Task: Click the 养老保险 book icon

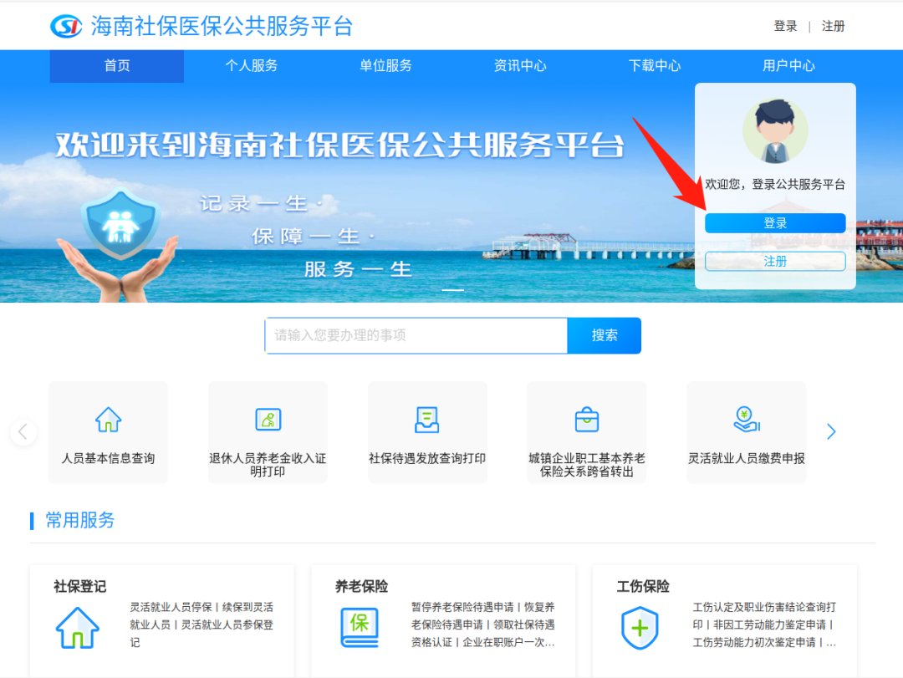Action: pos(359,627)
